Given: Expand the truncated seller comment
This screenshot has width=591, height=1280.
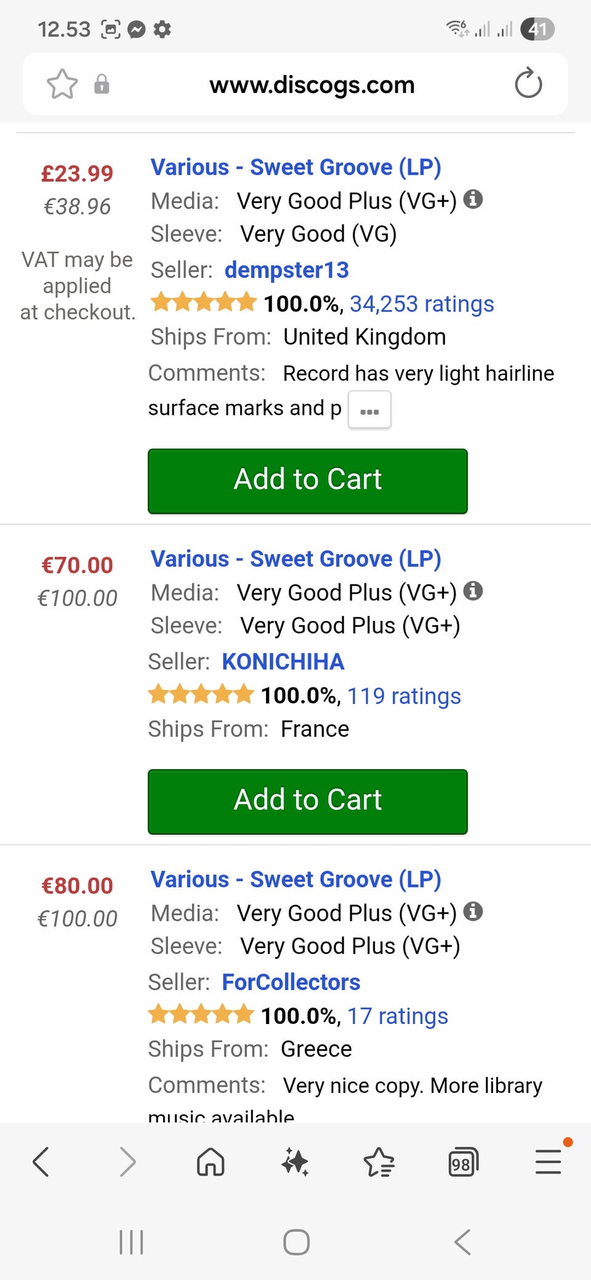Looking at the screenshot, I should point(369,410).
